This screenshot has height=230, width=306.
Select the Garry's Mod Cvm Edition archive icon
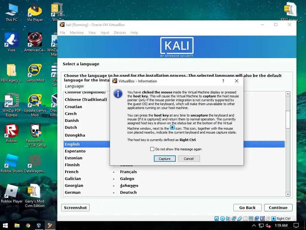(35, 196)
